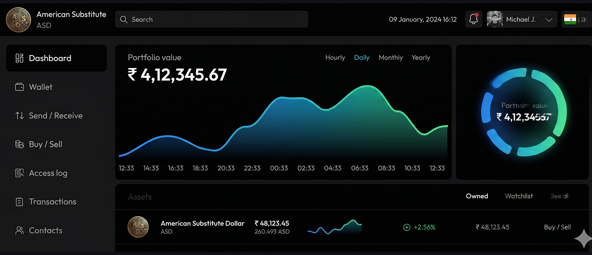
Task: Open the Watchlist assets tab
Action: tap(519, 196)
